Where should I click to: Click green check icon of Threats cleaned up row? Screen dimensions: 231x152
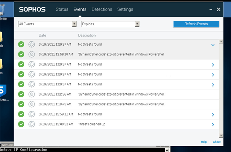click(x=21, y=124)
